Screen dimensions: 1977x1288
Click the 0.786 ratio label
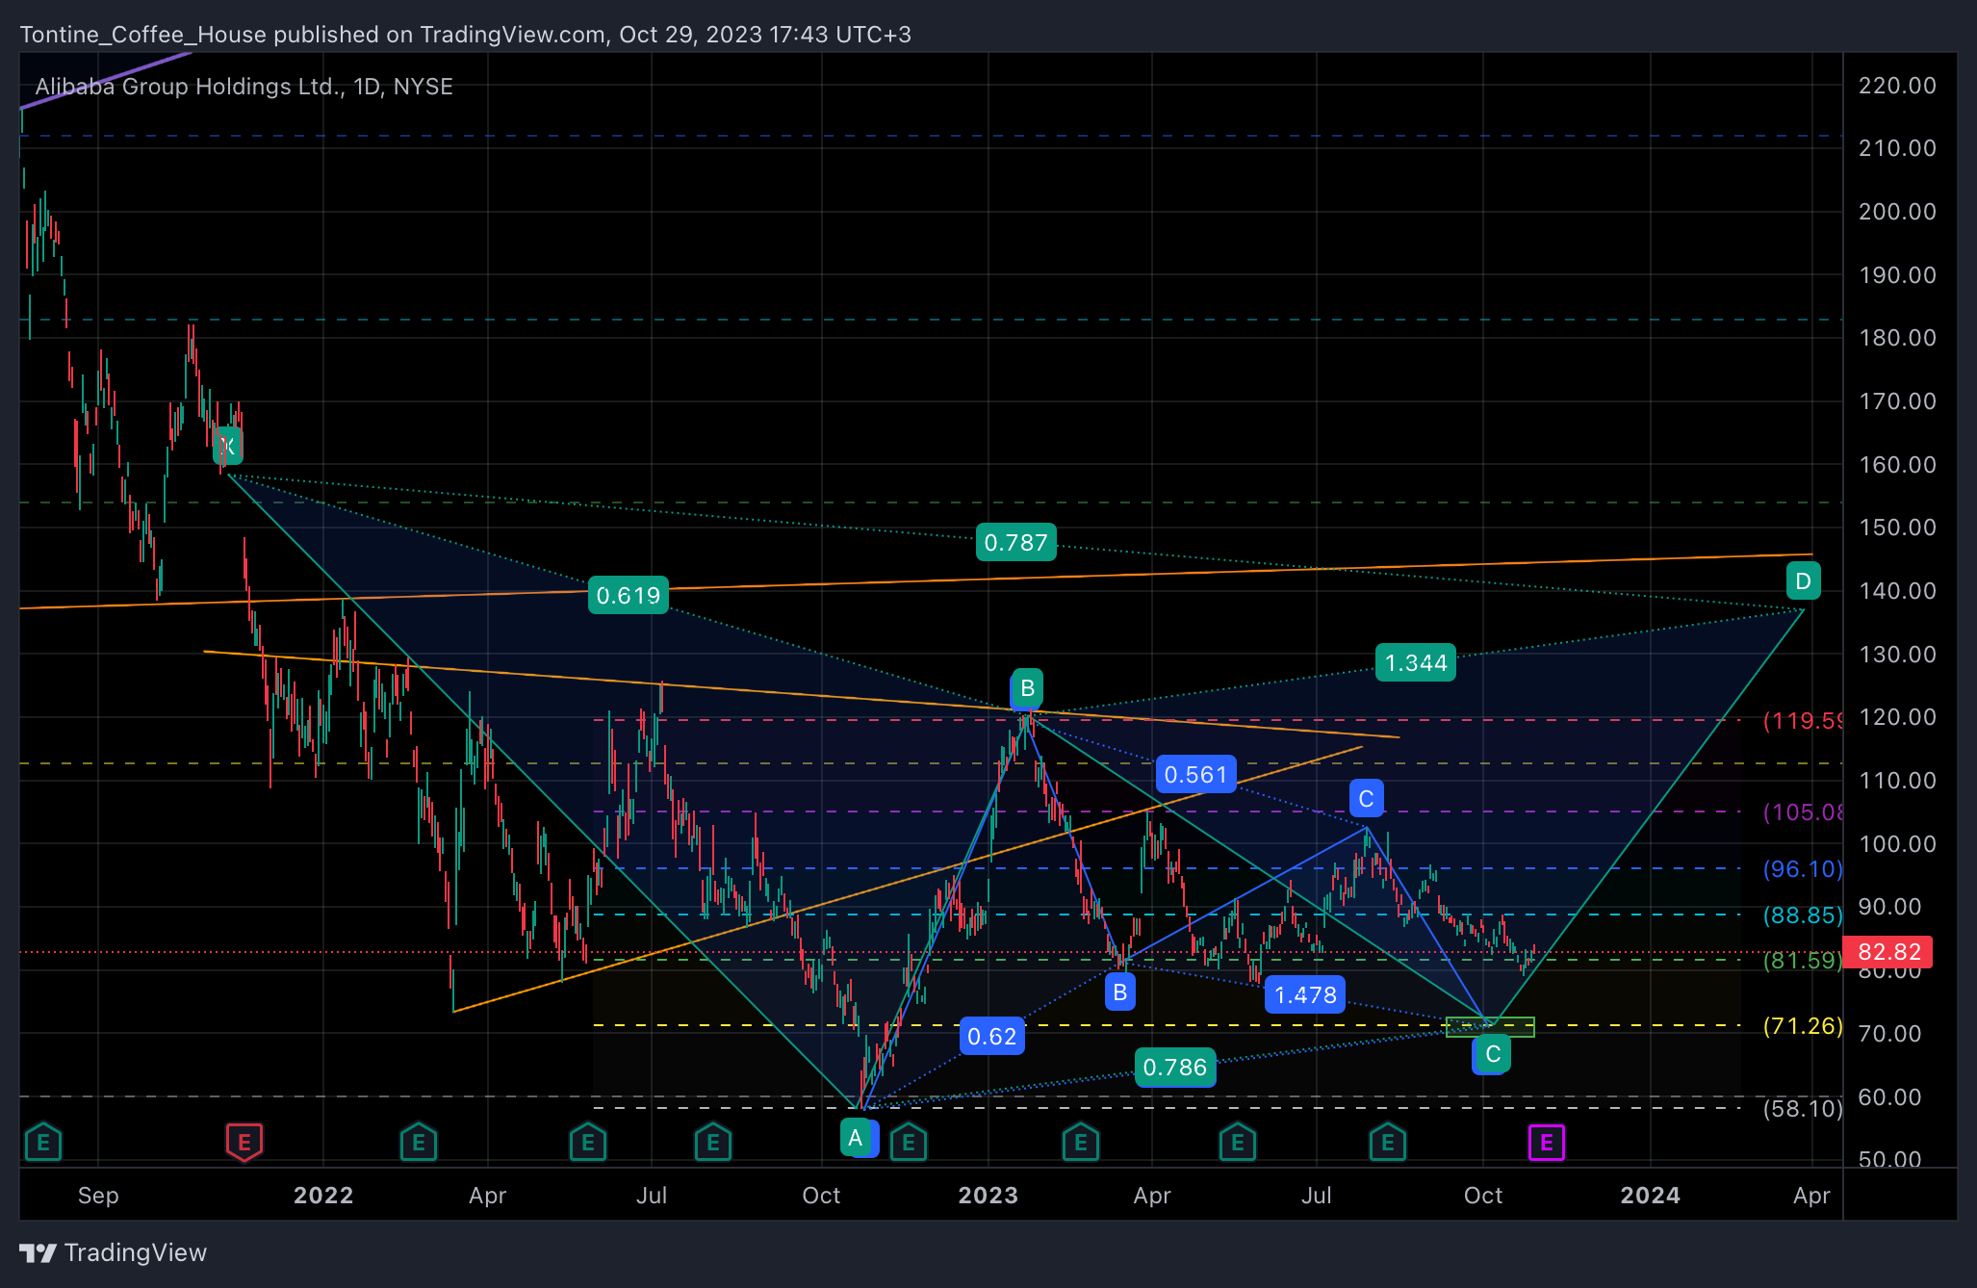tap(1175, 1068)
